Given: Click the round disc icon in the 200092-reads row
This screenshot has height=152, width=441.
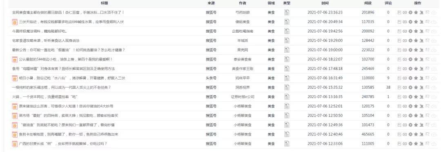Looking at the screenshot, I should click(x=410, y=31).
